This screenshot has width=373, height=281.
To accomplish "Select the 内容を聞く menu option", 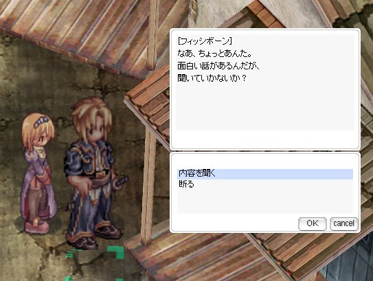I will [264, 174].
